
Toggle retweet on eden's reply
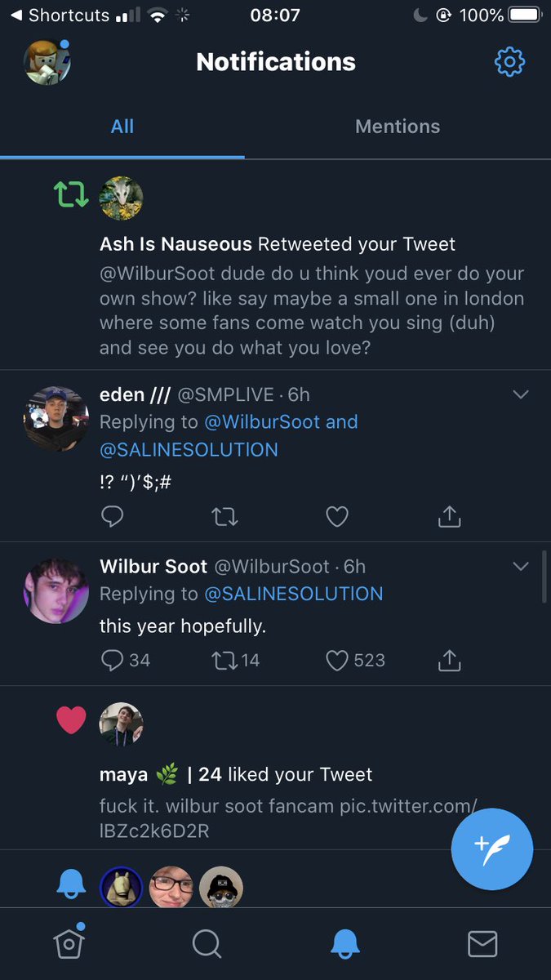(224, 516)
